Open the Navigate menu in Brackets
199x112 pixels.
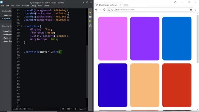click(25, 6)
